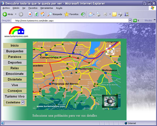The width and height of the screenshot is (157, 126).
Task: Pan the map up with the top arrow
Action: pyautogui.click(x=110, y=98)
